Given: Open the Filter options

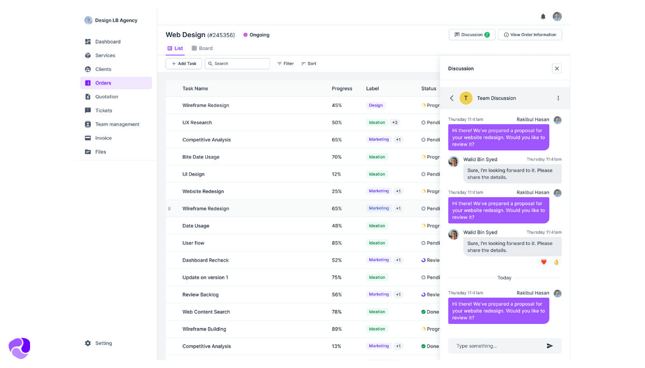Looking at the screenshot, I should point(285,63).
